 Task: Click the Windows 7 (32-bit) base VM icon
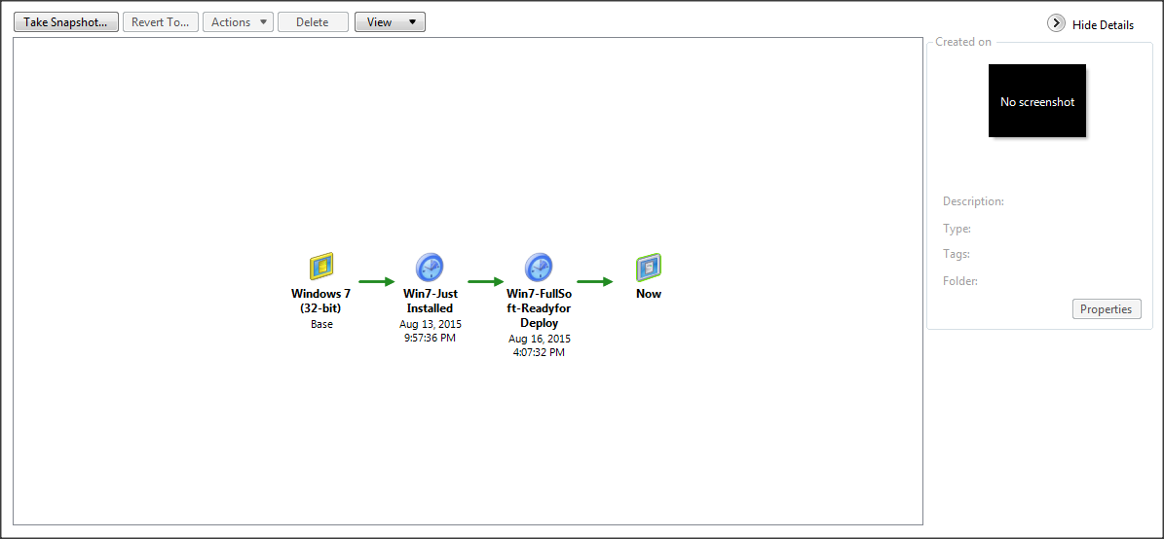coord(321,267)
